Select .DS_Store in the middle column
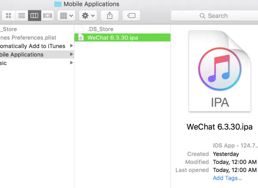 122,29
